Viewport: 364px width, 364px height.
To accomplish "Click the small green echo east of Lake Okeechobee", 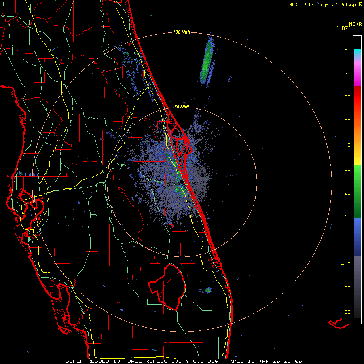I will [208, 290].
